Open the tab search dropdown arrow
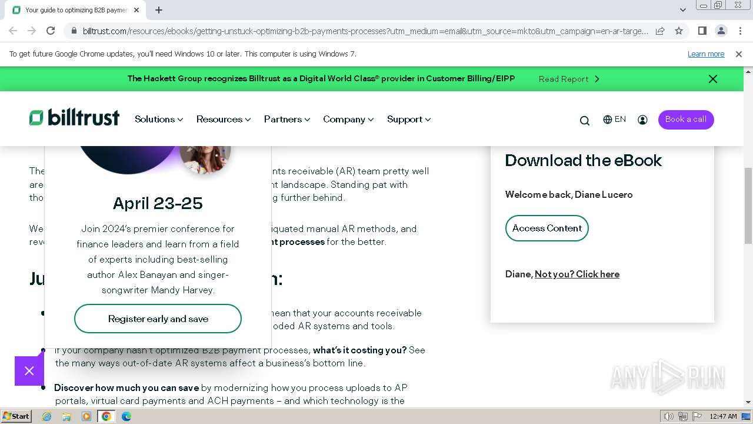The image size is (753, 424). coord(682,10)
